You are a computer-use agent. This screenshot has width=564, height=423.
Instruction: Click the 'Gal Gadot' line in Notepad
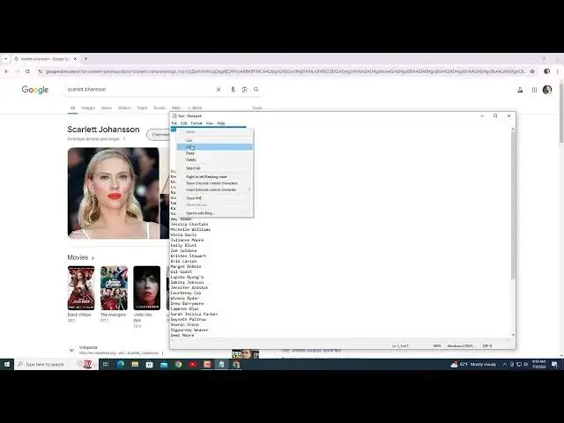click(x=182, y=271)
